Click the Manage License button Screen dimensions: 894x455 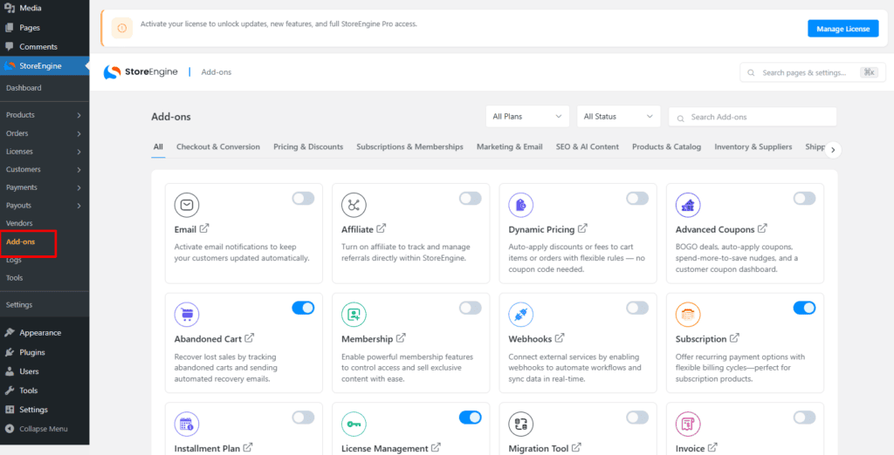(x=842, y=29)
